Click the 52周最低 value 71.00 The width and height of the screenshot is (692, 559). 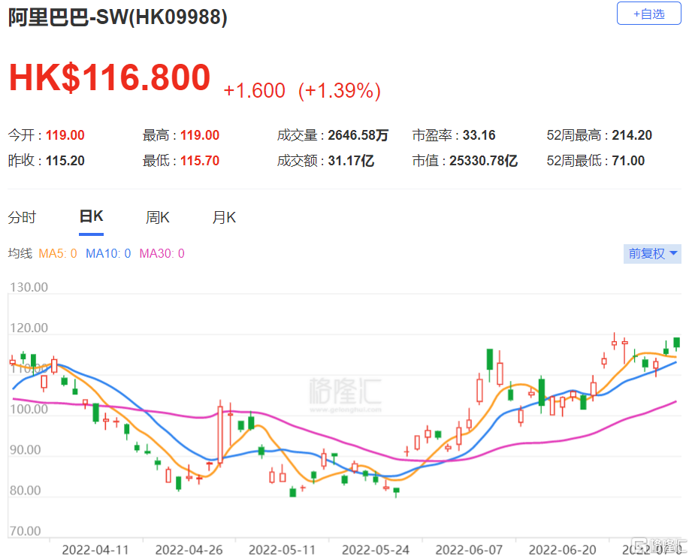point(628,161)
